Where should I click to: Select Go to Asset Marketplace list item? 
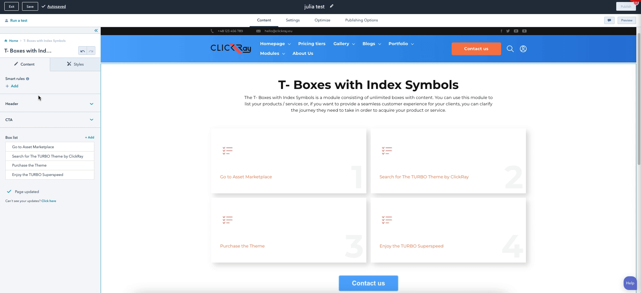(x=50, y=147)
